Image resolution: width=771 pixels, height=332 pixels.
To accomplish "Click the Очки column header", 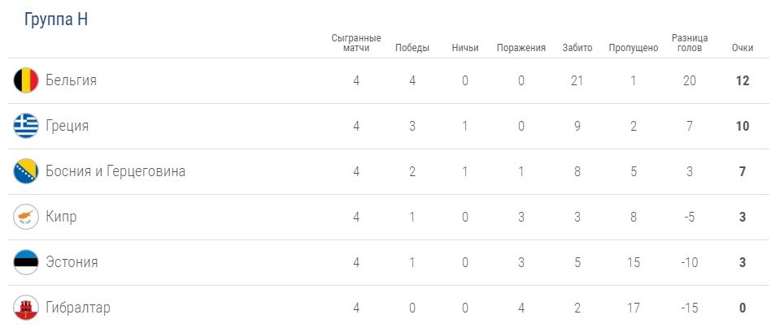I will pos(742,48).
